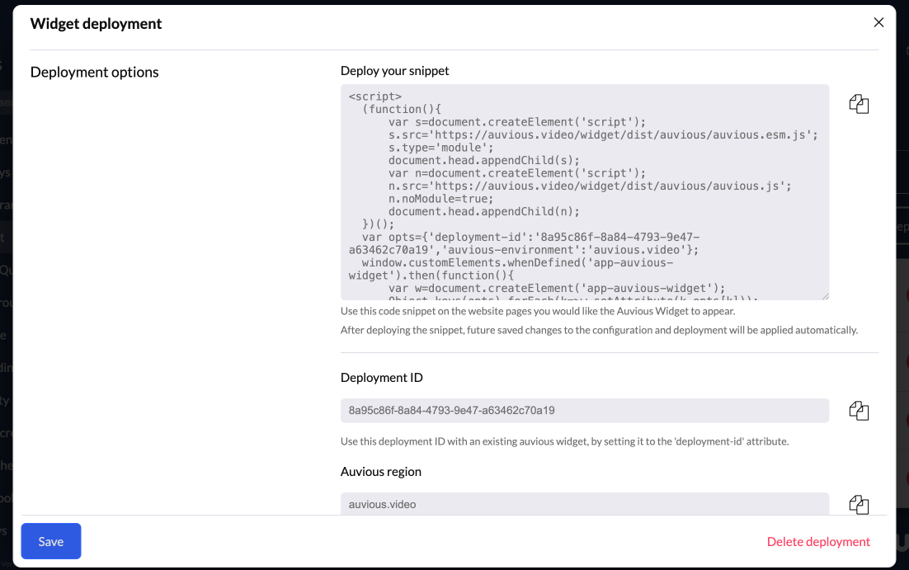Click the opening script tag line
This screenshot has height=570, width=909.
tap(375, 96)
